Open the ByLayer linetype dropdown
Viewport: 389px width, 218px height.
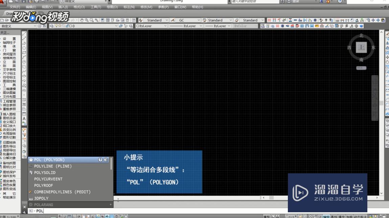click(x=201, y=26)
